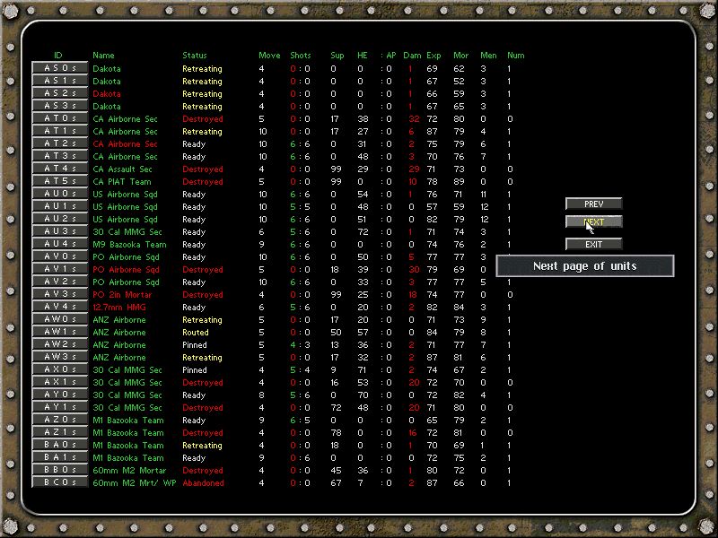Open unit AS2 ID button
The width and height of the screenshot is (718, 538).
tap(59, 93)
